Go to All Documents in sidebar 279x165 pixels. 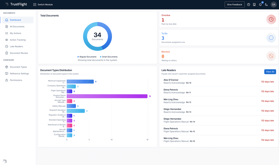point(17,27)
